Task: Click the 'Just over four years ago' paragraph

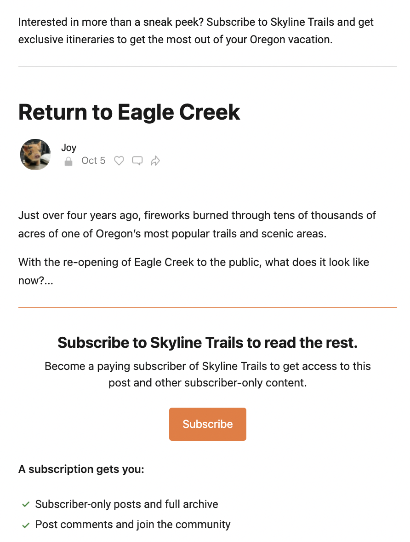Action: 197,225
